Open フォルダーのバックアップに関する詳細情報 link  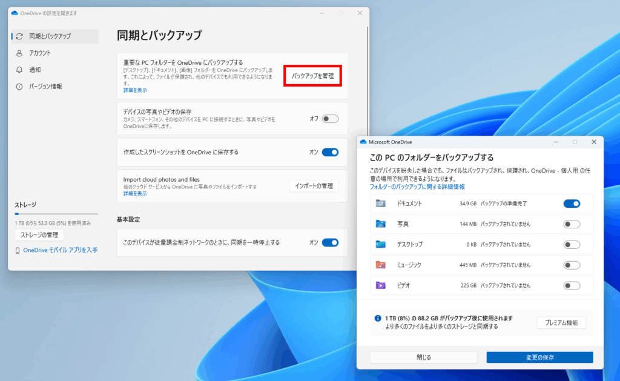click(417, 187)
